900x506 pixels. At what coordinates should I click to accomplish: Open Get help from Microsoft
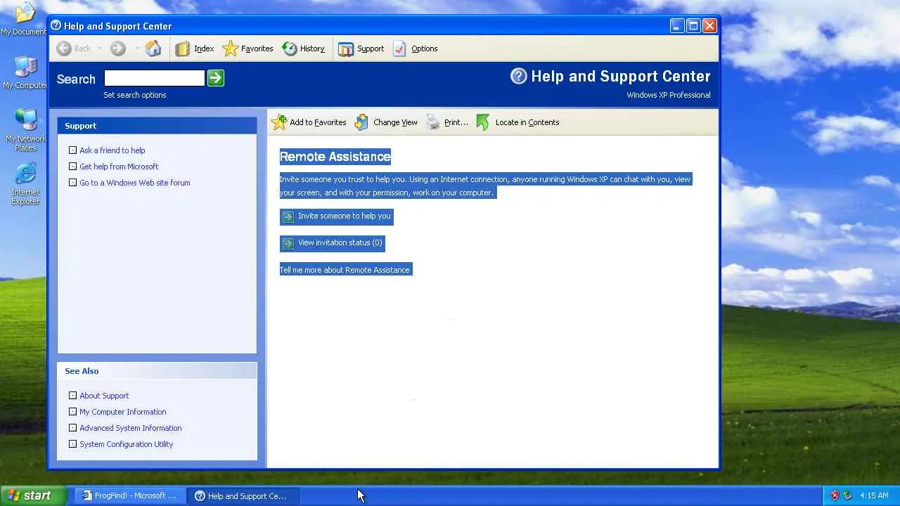tap(119, 167)
